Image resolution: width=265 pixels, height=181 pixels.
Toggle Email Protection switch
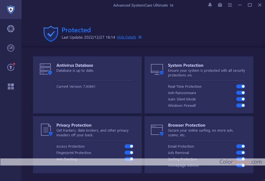(x=240, y=146)
